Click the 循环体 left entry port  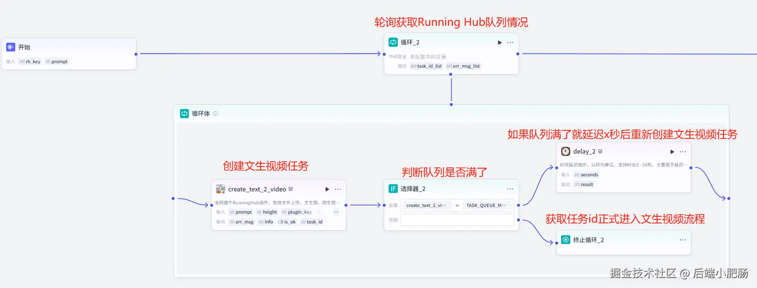pos(173,199)
